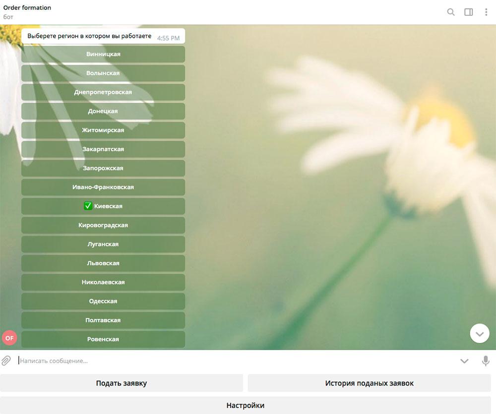This screenshot has height=414, width=496.
Task: Jump to bottom with round arrow button
Action: (x=480, y=333)
